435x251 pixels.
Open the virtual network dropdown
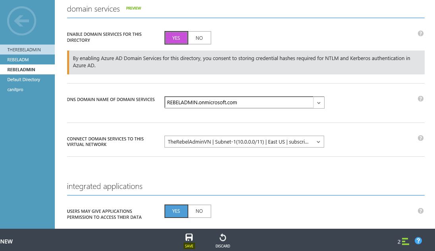(x=244, y=142)
